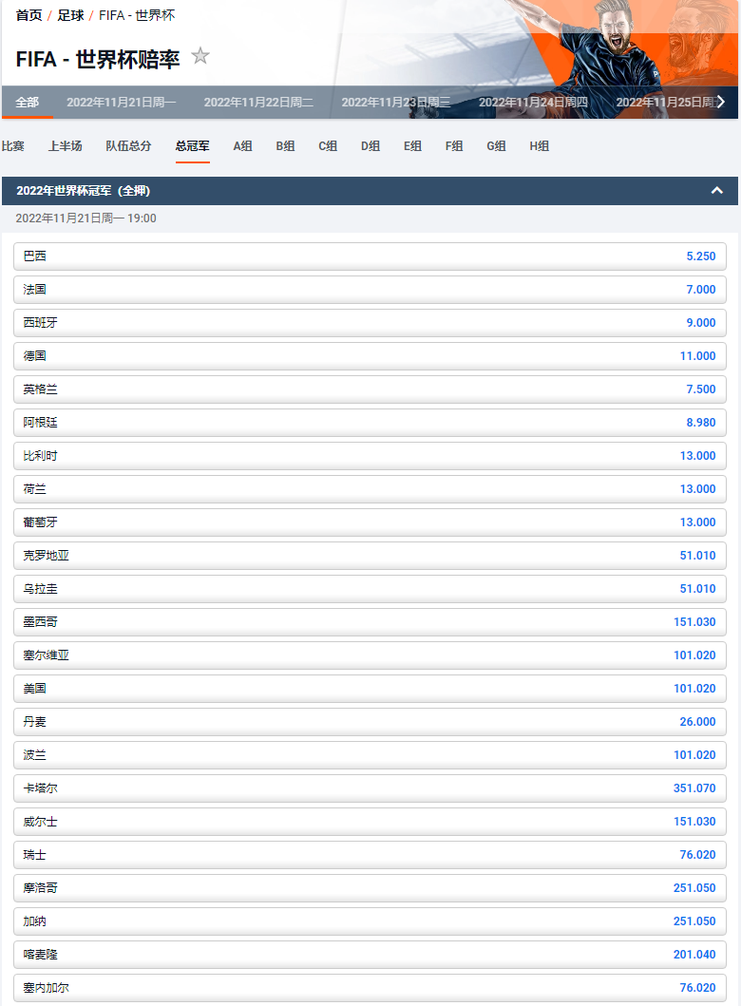Show next dates with right arrow
Screen dimensions: 741x1006
pyautogui.click(x=721, y=102)
